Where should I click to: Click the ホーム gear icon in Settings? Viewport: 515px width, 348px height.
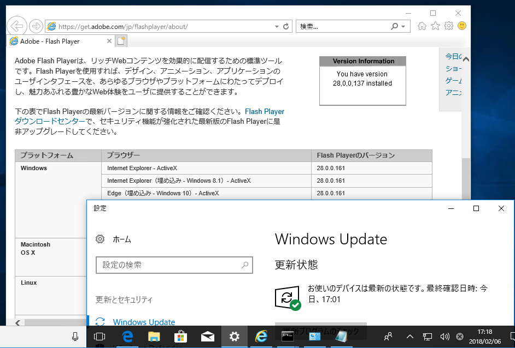point(100,239)
